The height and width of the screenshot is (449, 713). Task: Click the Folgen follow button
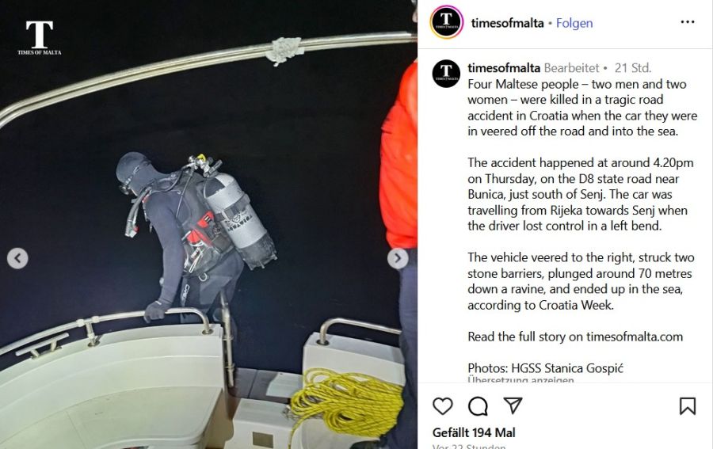point(574,23)
